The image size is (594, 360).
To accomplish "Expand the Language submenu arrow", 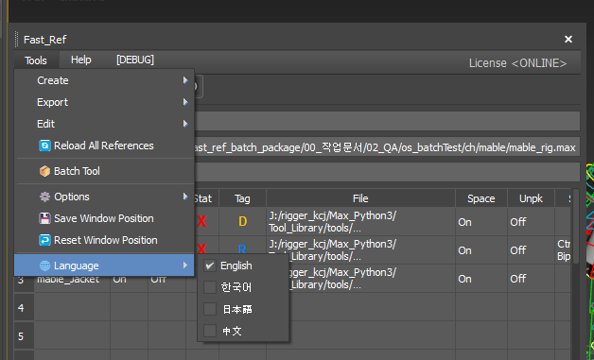I will click(185, 266).
